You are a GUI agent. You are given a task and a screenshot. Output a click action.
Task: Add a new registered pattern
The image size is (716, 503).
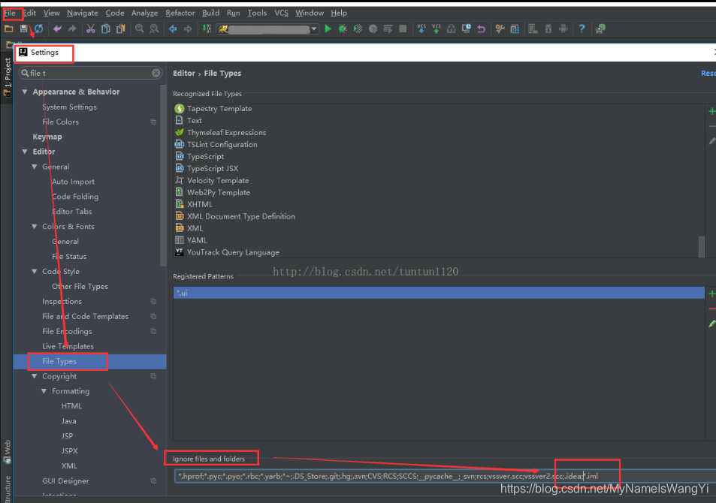(711, 294)
